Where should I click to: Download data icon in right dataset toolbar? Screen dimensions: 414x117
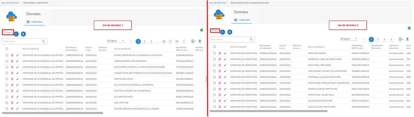pyautogui.click(x=407, y=39)
